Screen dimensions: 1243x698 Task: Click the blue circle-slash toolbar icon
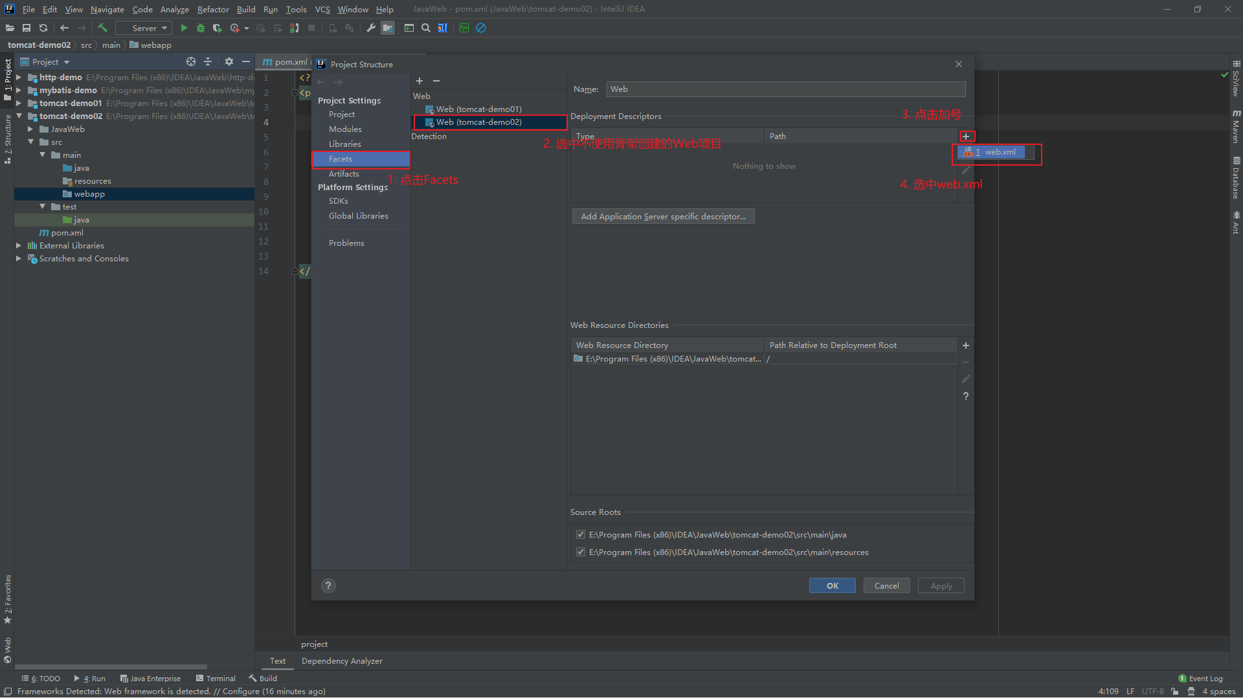click(481, 28)
